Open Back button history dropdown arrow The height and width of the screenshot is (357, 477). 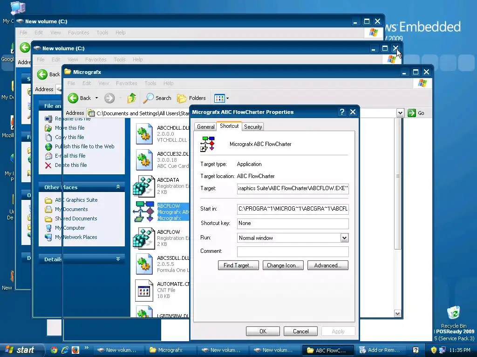coord(97,98)
